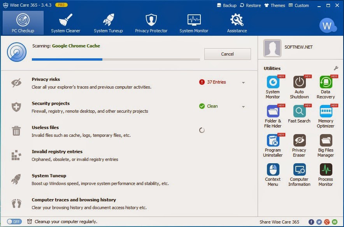Open the System Monitor tab
The image size is (344, 227).
[x=194, y=23]
